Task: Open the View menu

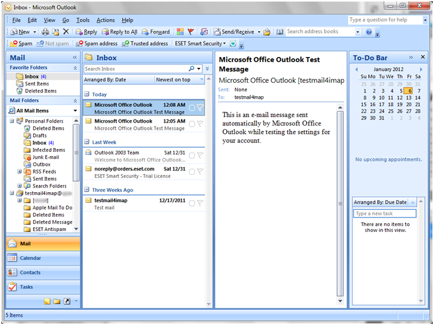Action: pos(49,20)
